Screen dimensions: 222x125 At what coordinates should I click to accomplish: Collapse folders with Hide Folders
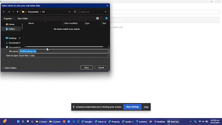pyautogui.click(x=9, y=68)
